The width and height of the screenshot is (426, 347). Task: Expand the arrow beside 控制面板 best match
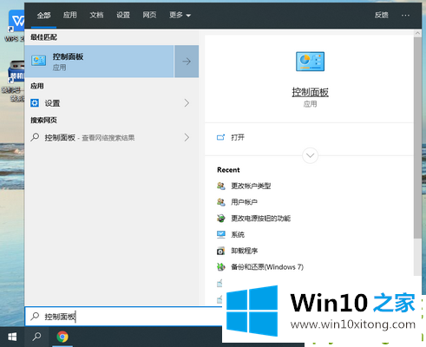[x=187, y=62]
